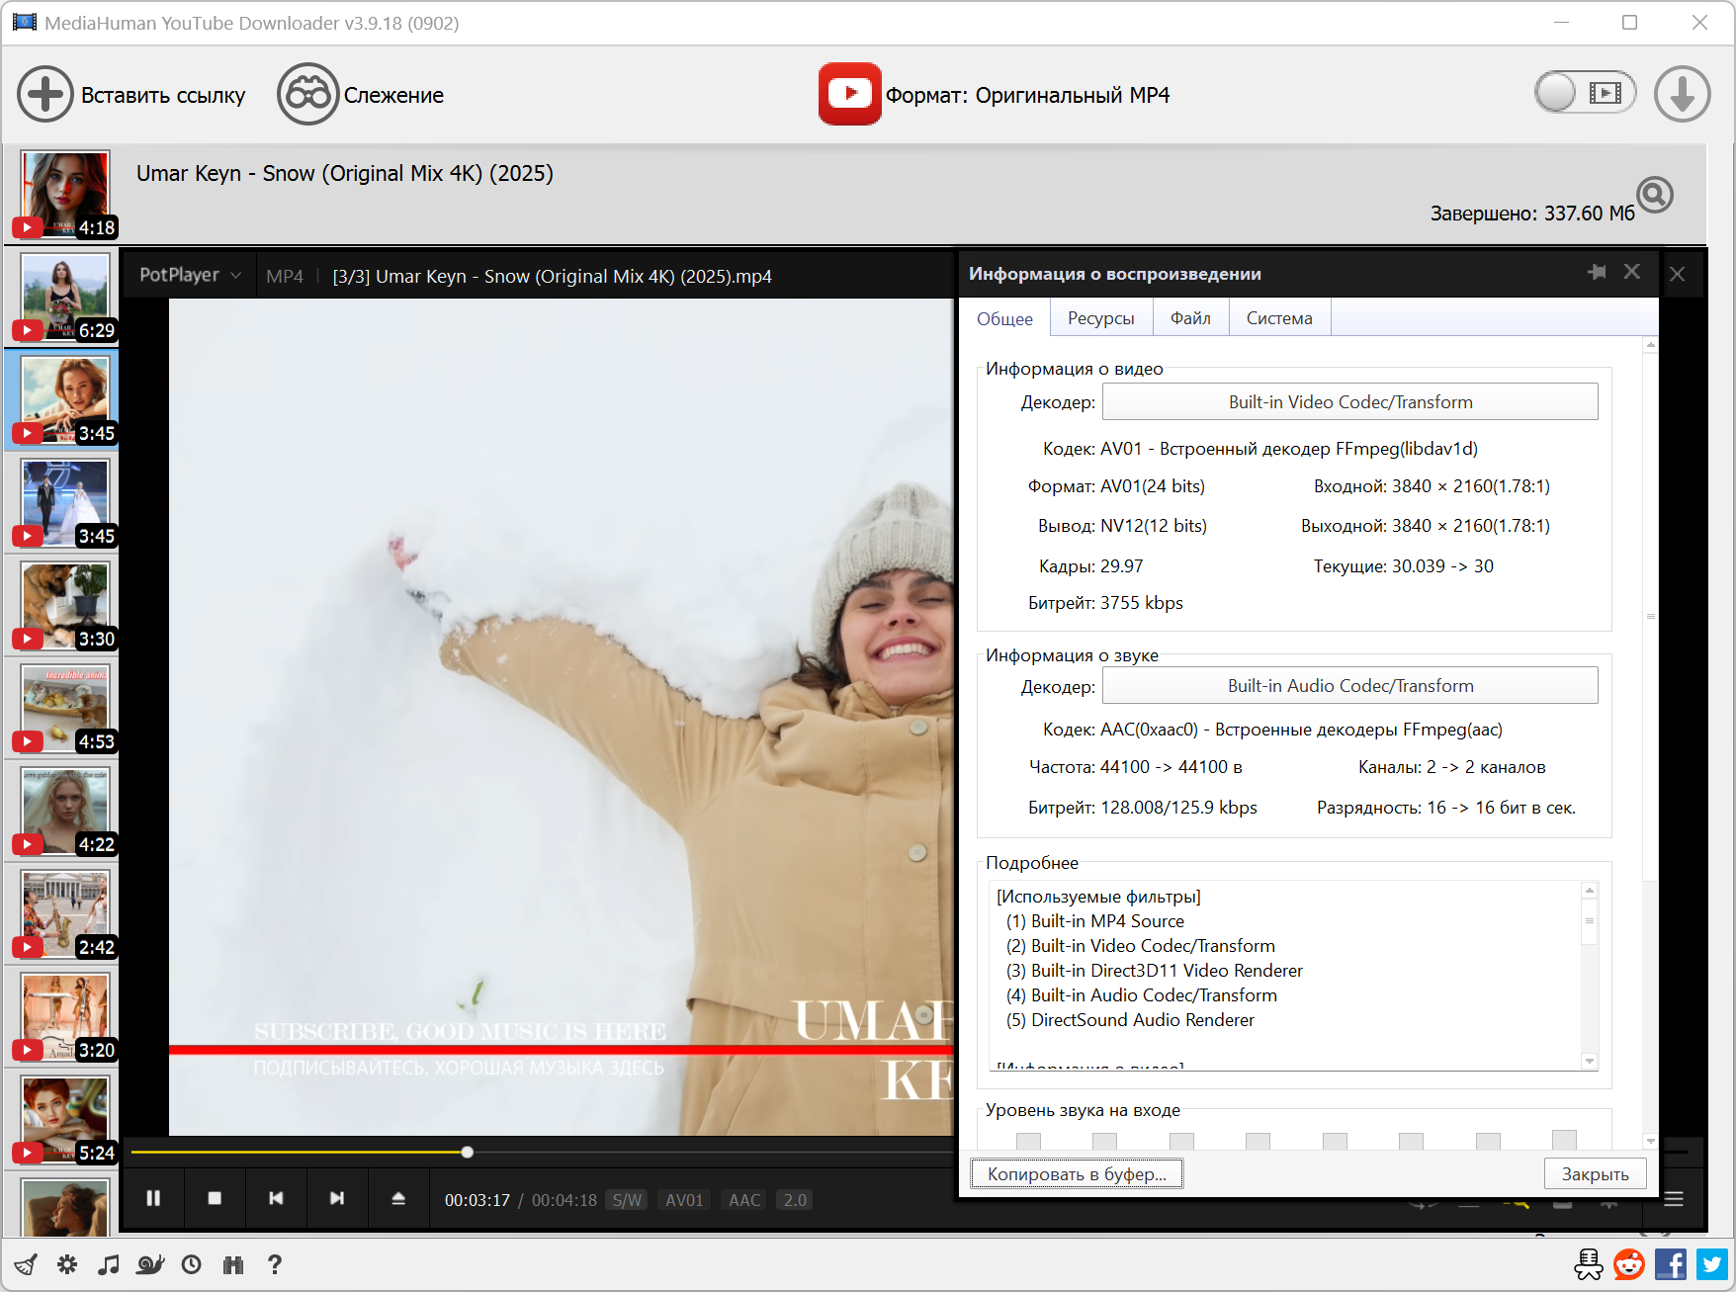Open Built-in Video Codec/Transform decoder selector

coord(1349,402)
